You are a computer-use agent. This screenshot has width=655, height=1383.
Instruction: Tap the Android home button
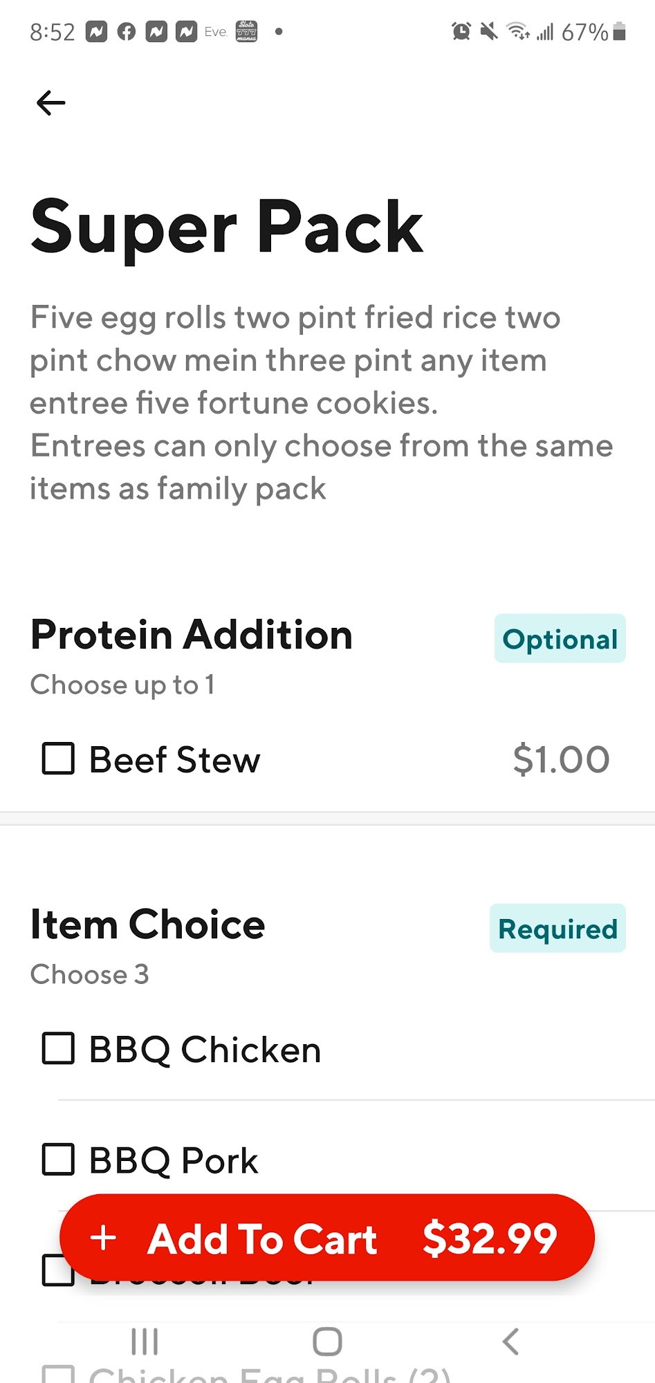[x=327, y=1342]
